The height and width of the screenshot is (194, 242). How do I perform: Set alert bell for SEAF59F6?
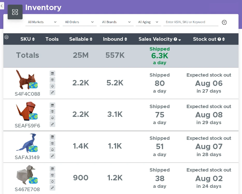click(53, 118)
